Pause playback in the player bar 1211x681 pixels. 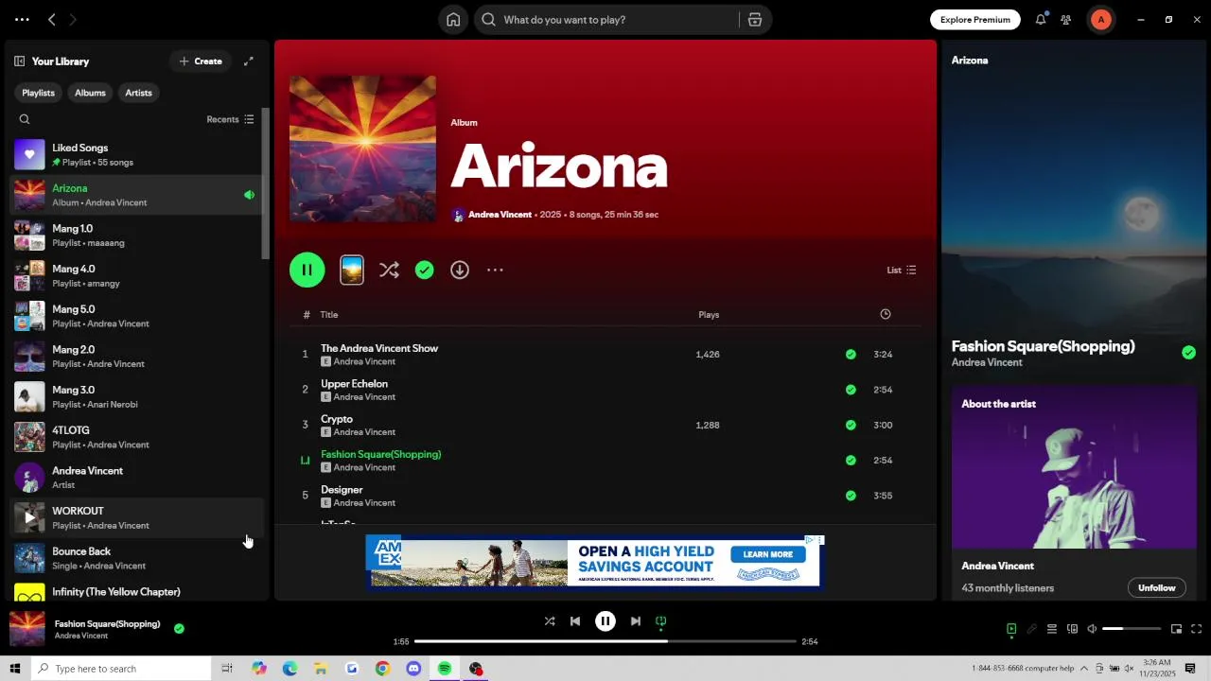tap(605, 621)
